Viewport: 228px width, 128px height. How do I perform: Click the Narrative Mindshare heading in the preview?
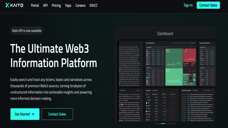click(205, 43)
